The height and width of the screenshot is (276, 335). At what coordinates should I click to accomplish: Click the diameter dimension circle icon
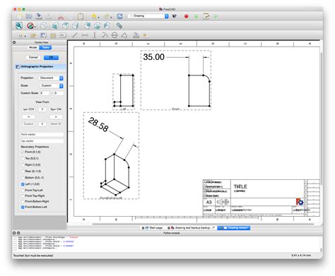point(114,35)
